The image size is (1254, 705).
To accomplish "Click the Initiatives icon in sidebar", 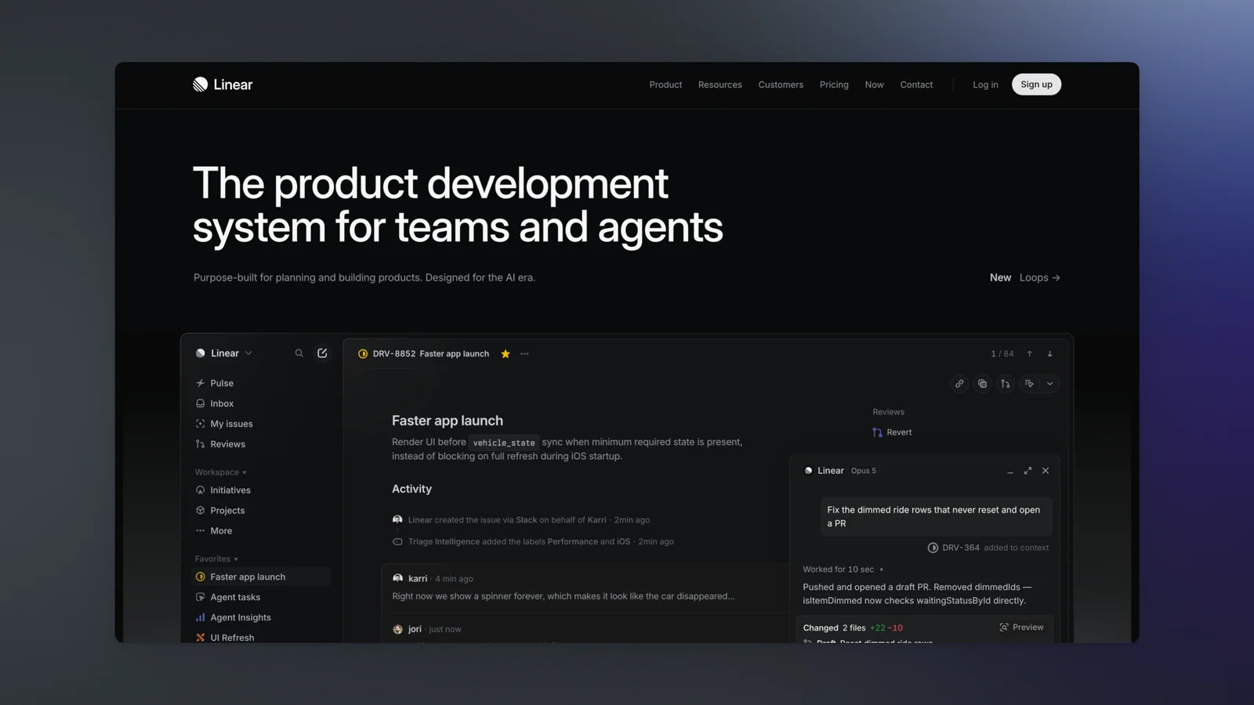I will coord(201,490).
